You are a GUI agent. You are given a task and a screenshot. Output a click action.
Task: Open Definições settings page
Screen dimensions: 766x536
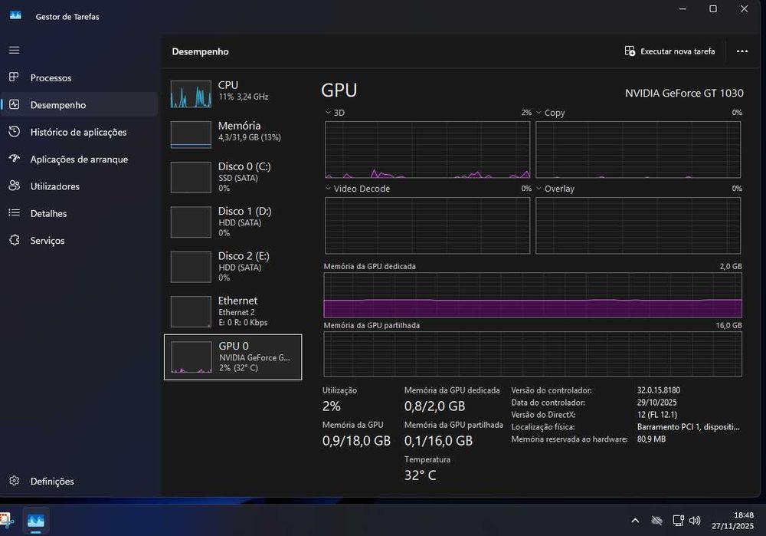click(x=79, y=482)
